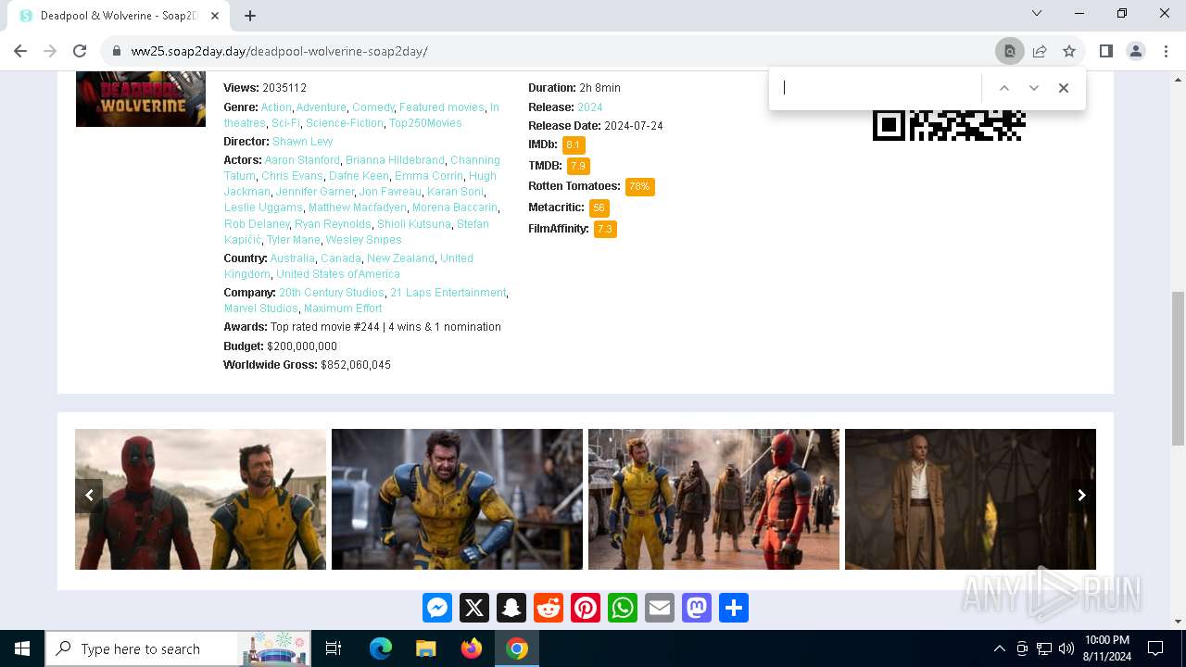Viewport: 1186px width, 667px height.
Task: Click the address bar URL
Action: 279,51
